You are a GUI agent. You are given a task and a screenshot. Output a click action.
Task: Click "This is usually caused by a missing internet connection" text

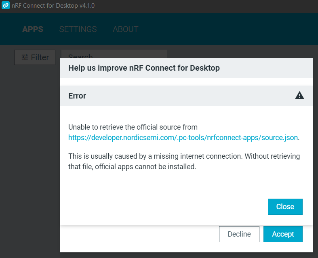[155, 156]
